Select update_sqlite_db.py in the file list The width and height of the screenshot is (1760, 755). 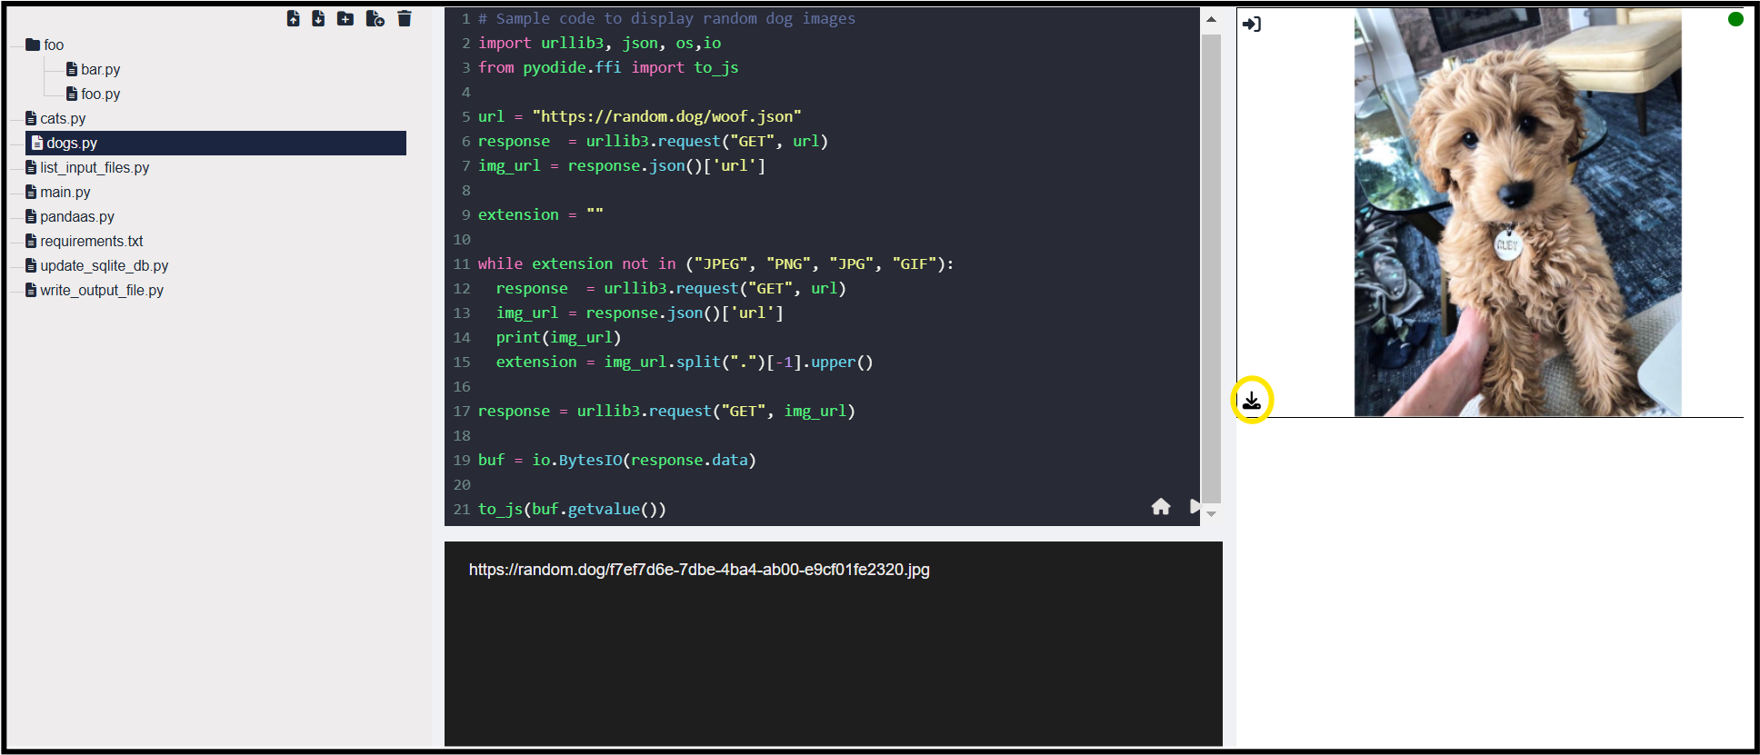pyautogui.click(x=104, y=266)
